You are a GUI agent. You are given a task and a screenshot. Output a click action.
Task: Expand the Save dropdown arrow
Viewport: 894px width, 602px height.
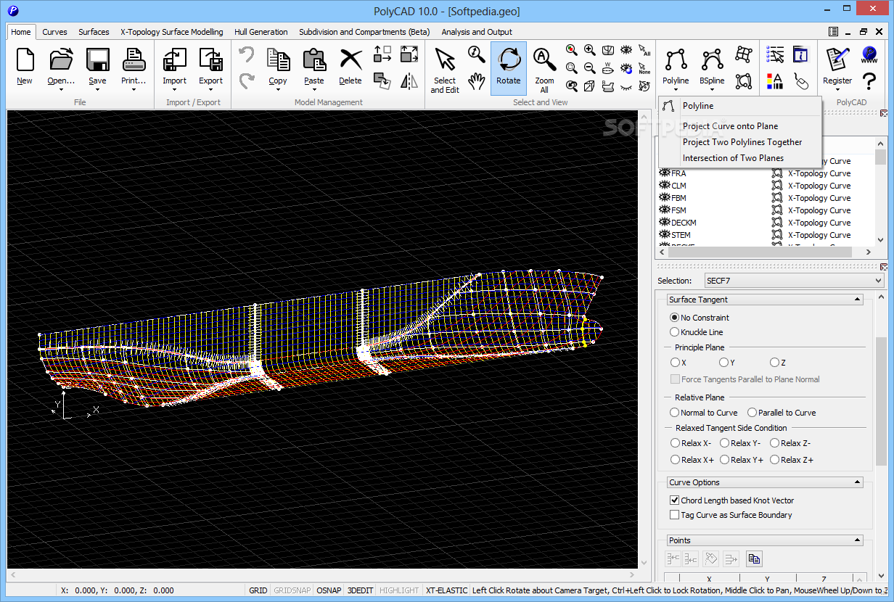[97, 90]
